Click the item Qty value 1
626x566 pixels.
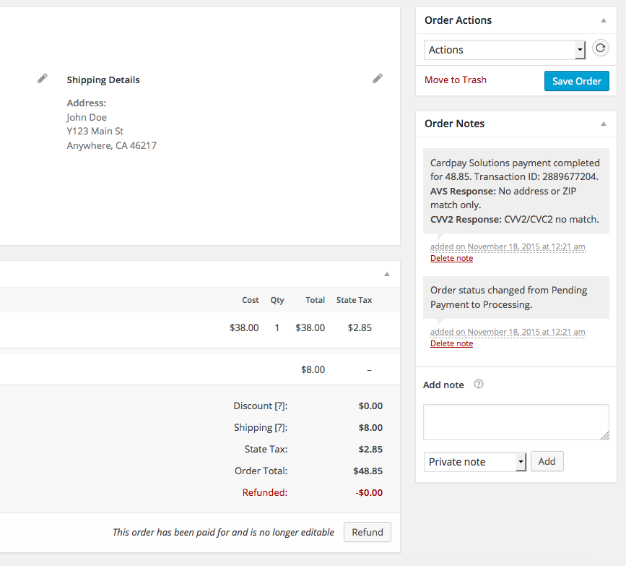pyautogui.click(x=277, y=327)
